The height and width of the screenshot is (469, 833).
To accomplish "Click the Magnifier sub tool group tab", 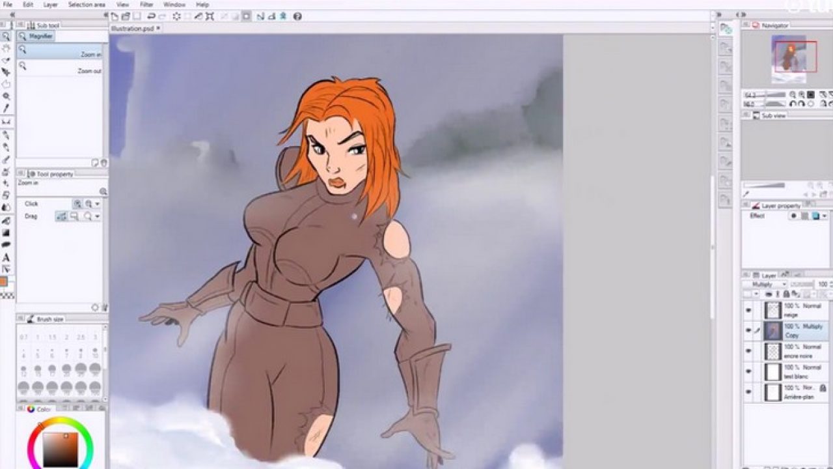I will tap(36, 36).
